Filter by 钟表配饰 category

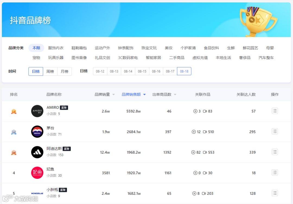126,48
